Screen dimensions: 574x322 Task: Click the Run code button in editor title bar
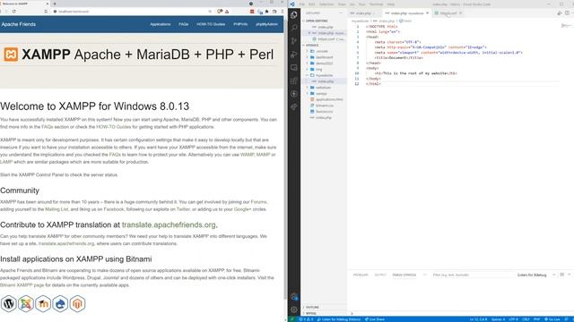point(560,13)
